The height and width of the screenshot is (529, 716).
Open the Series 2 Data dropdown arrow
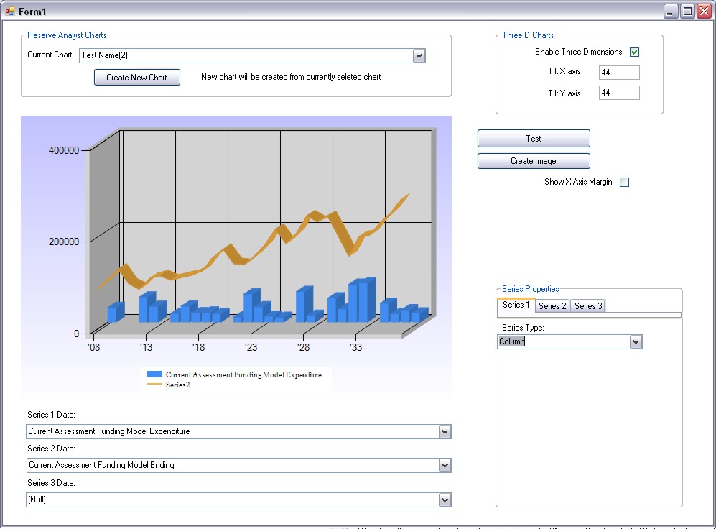coord(445,466)
